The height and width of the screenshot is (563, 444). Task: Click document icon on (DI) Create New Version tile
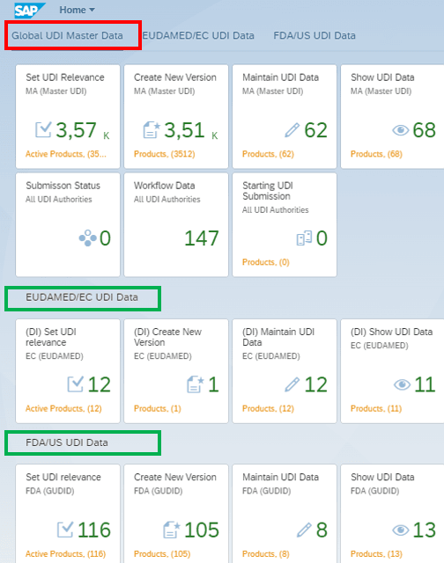coord(196,384)
